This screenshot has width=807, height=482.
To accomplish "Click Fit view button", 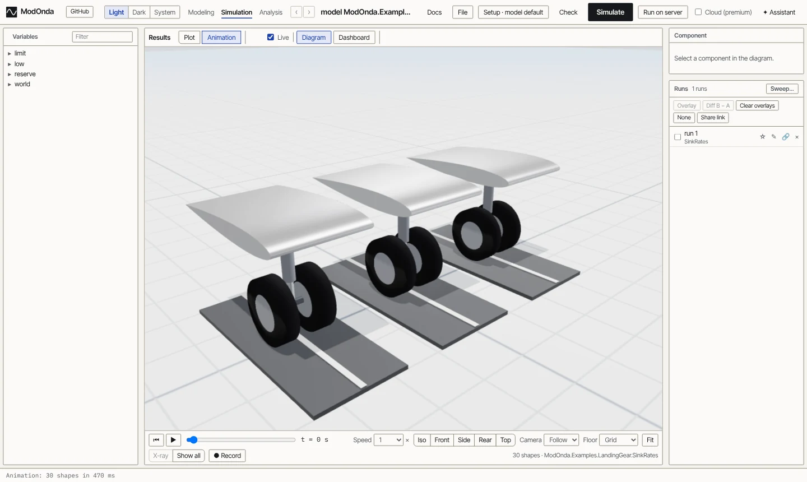I will click(650, 440).
